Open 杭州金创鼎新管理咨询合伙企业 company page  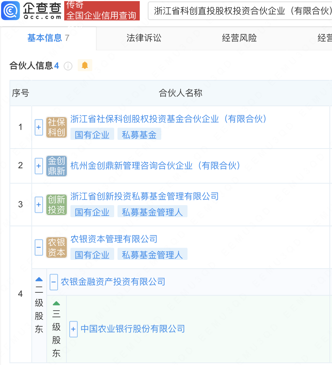[155, 166]
